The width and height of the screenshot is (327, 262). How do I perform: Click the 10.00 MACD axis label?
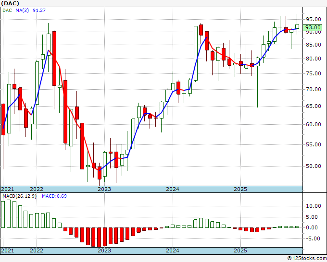(x=313, y=206)
